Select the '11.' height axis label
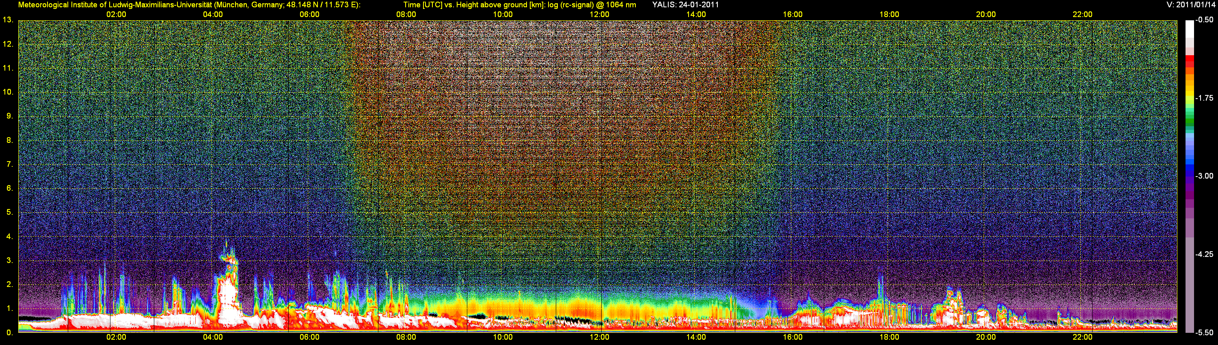Image resolution: width=1218 pixels, height=345 pixels. pyautogui.click(x=8, y=68)
